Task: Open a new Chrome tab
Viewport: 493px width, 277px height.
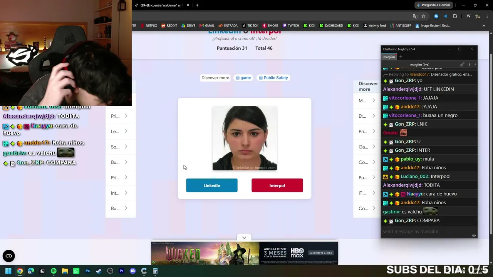Action: [197, 5]
